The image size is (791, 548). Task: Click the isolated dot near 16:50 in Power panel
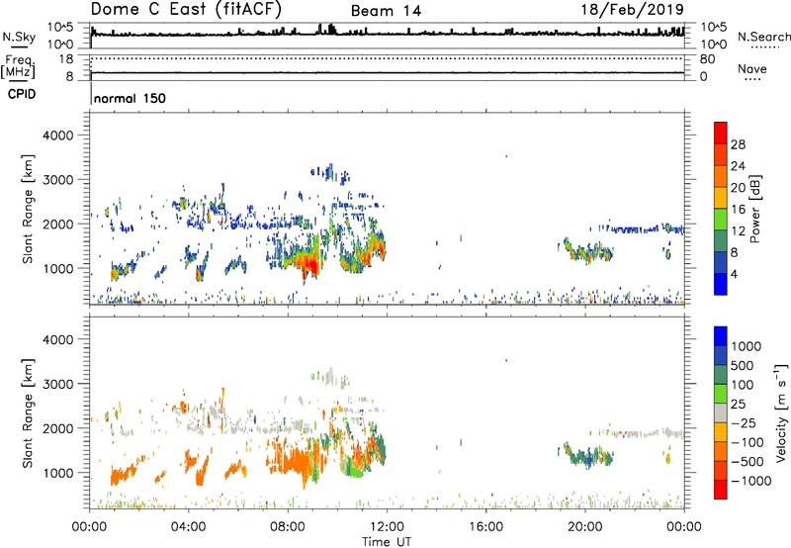tap(506, 156)
